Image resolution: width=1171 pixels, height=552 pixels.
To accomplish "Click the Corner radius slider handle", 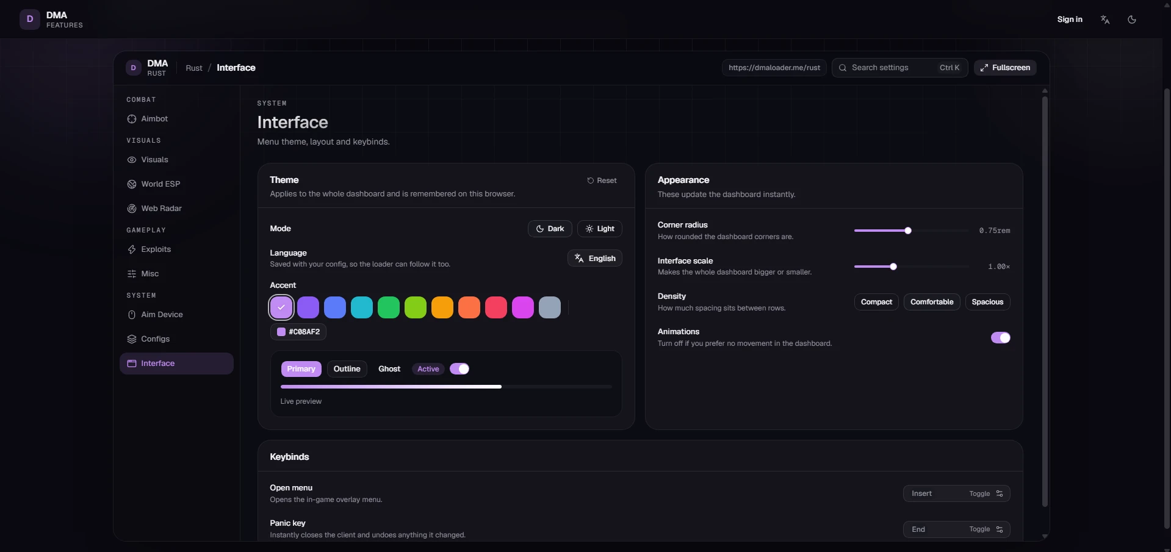I will point(908,231).
